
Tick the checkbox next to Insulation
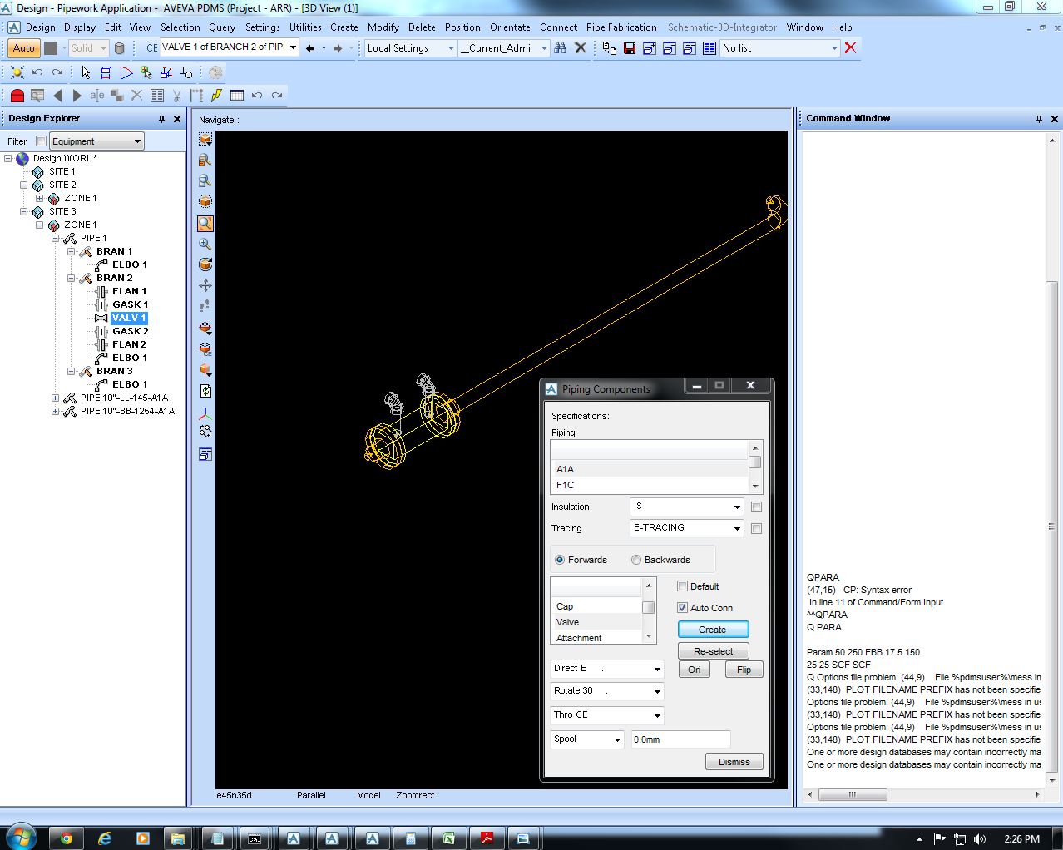click(x=756, y=507)
